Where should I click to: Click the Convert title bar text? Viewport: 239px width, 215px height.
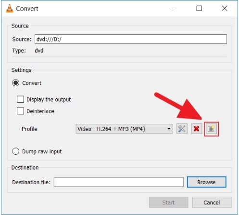(x=27, y=9)
